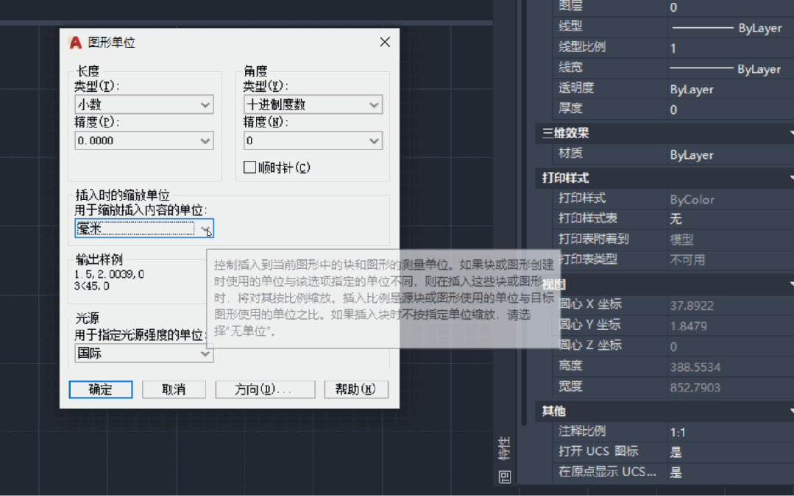The image size is (794, 496).
Task: Toggle the 打开 UCS 图标 setting
Action: tap(676, 453)
